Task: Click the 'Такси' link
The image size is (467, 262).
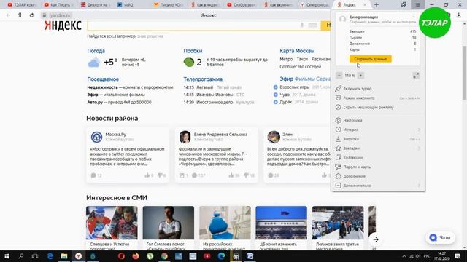Action: tap(302, 59)
